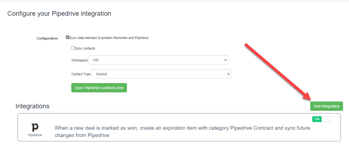Open the Workspace dropdown showing HR

coord(158,60)
